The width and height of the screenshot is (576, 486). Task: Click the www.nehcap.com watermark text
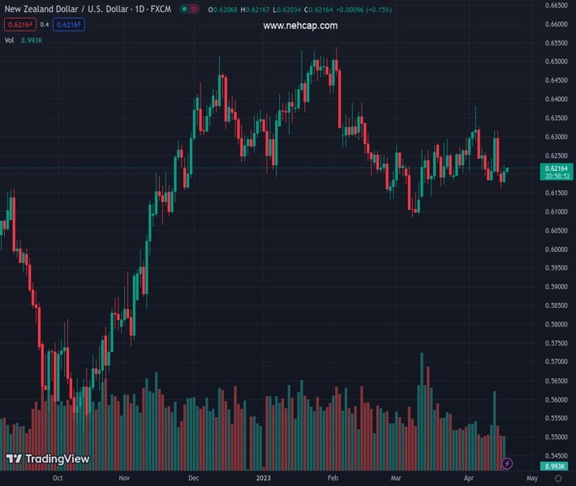point(300,26)
